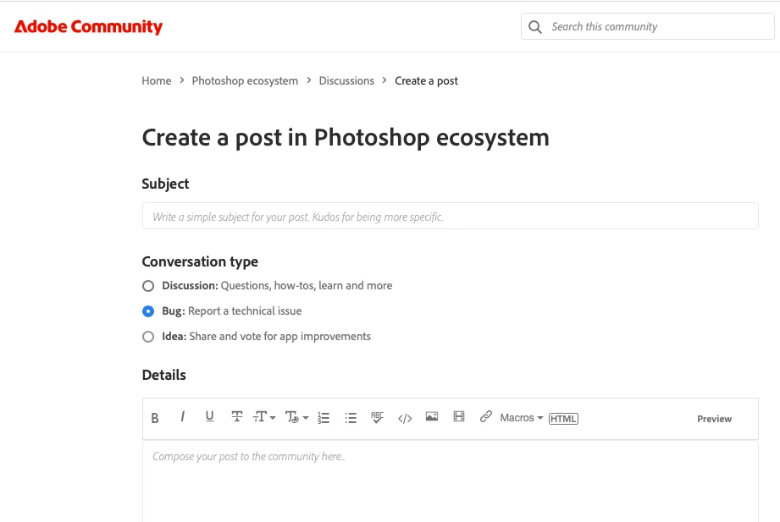Select the Bug conversation type

coord(147,311)
